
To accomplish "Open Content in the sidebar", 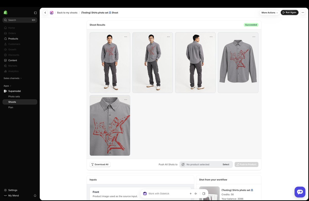I will (20, 60).
